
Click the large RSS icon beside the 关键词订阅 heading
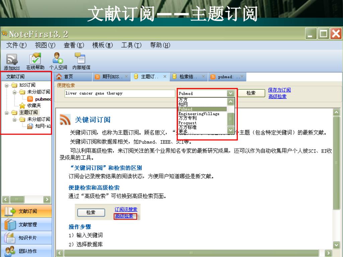pyautogui.click(x=65, y=119)
